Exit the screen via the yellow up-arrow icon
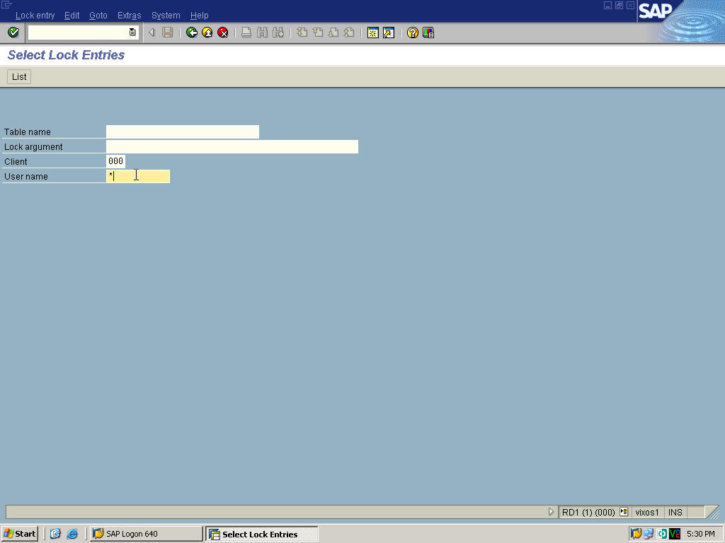Image resolution: width=725 pixels, height=543 pixels. [x=206, y=32]
